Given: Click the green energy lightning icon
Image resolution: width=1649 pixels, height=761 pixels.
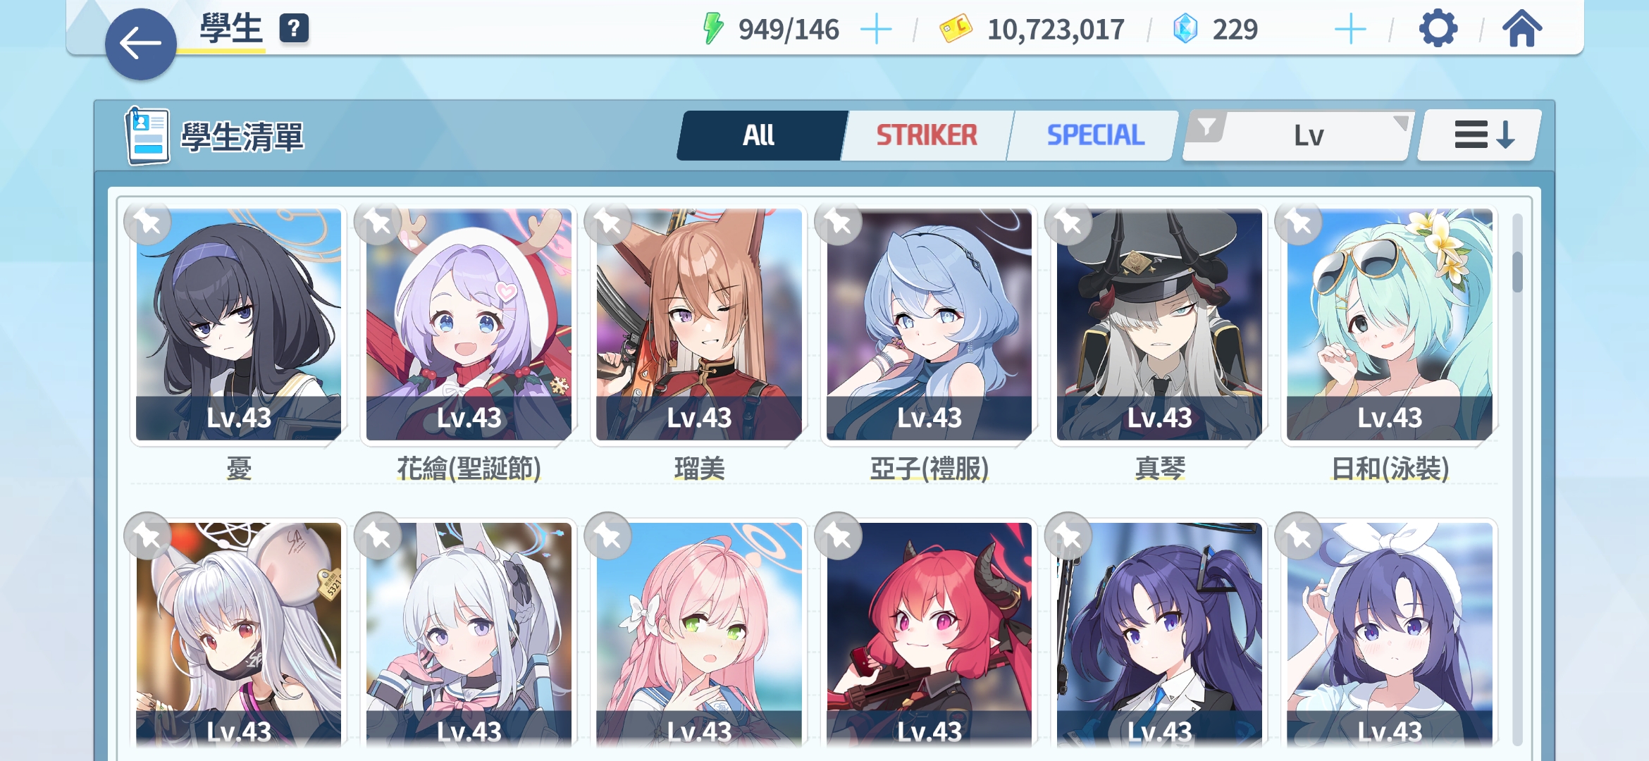Looking at the screenshot, I should 713,29.
